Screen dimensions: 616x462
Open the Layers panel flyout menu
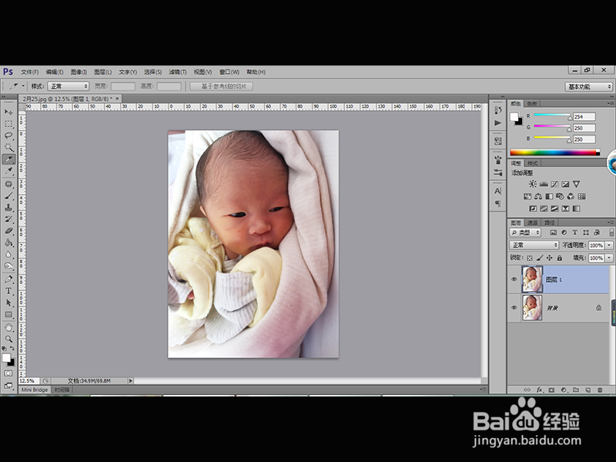(x=610, y=223)
